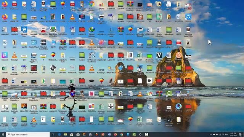This screenshot has height=137, width=244.
Task: Open the This PC monitor desktop icon
Action: tap(53, 42)
